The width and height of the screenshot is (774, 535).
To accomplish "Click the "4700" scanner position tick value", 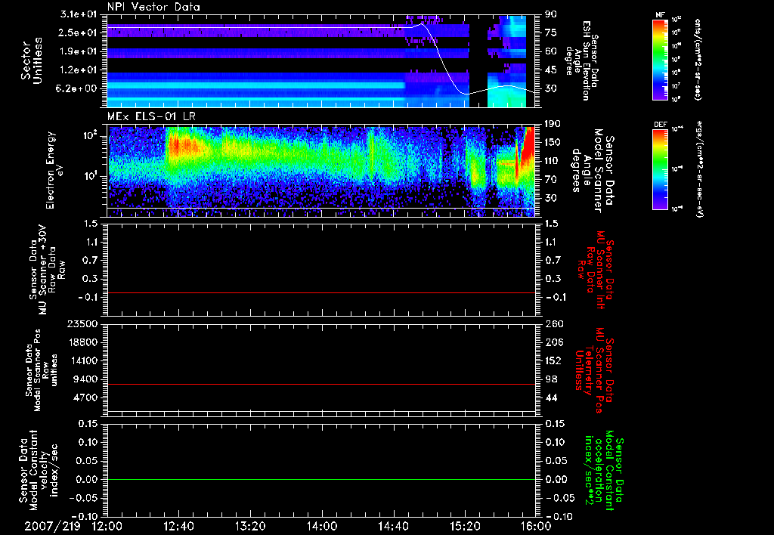I will (x=86, y=397).
